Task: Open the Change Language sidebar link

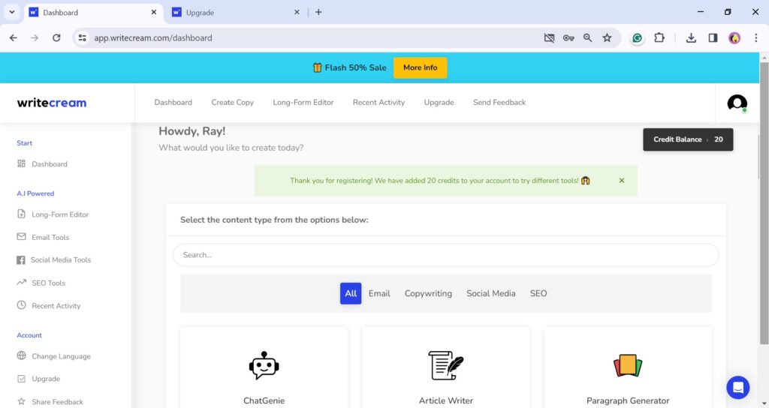Action: tap(61, 356)
